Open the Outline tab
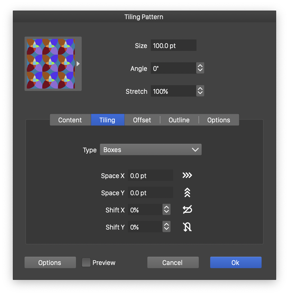The image size is (289, 295). (x=179, y=120)
